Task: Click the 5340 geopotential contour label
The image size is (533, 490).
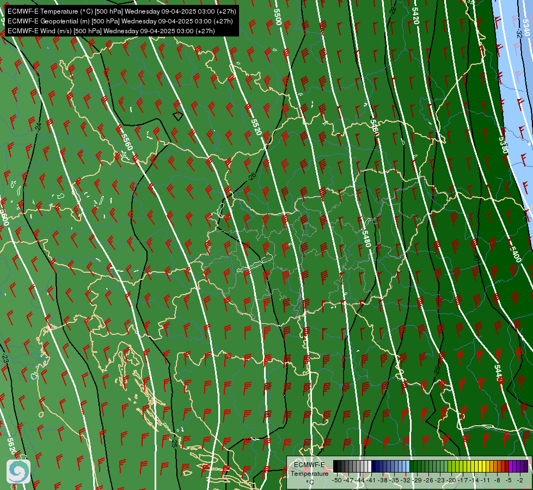Action: [526, 28]
